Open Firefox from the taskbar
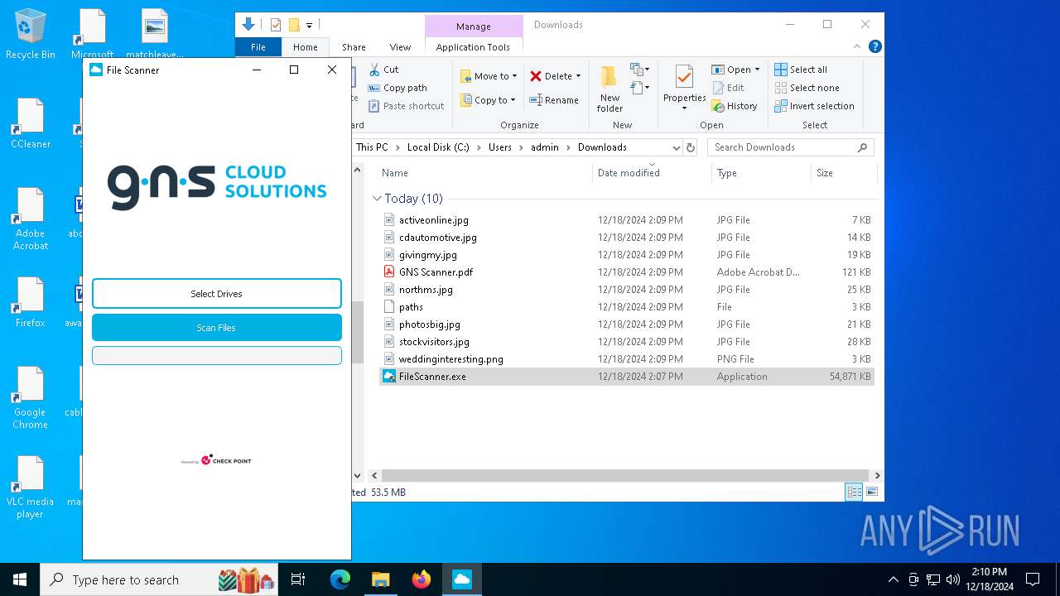Screen dimensions: 1060x596 pyautogui.click(x=422, y=579)
